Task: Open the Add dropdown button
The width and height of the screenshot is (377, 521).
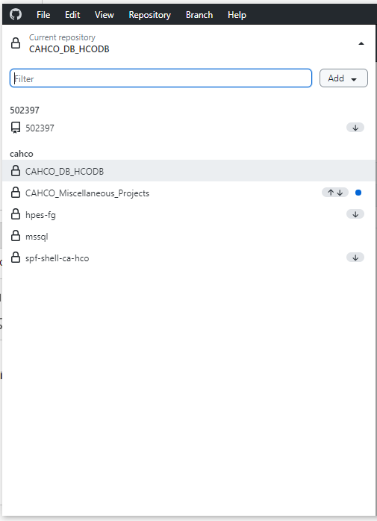Action: (343, 78)
